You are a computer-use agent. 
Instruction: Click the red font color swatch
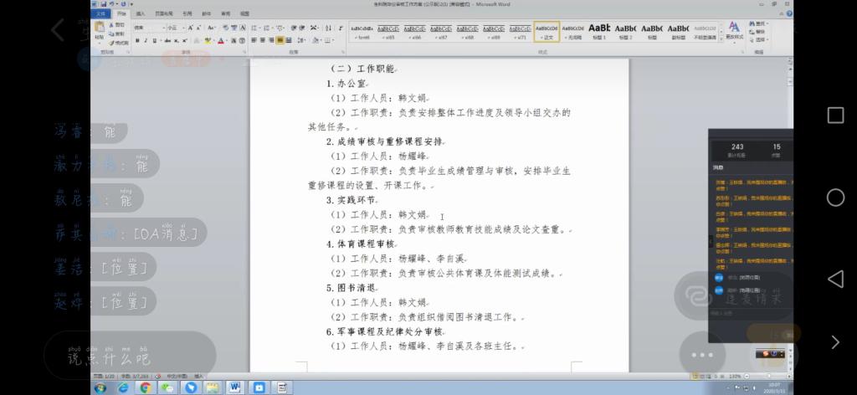[x=222, y=40]
